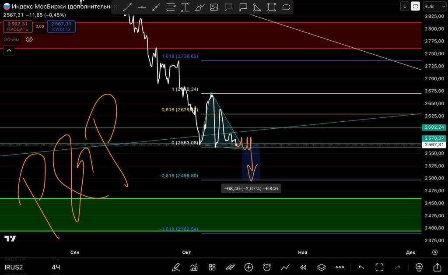Choose the triangle shape tool
This screenshot has width=448, height=275.
click(257, 7)
